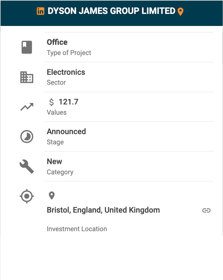Click the Type of Project book icon
The width and height of the screenshot is (223, 280).
(x=27, y=47)
